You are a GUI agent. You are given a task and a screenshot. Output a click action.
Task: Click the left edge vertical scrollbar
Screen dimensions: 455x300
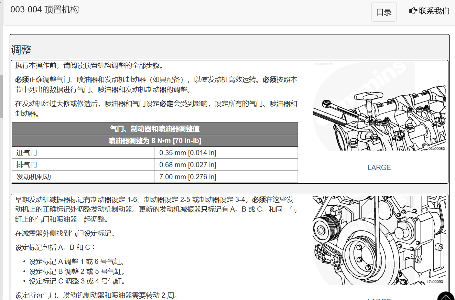1,96
